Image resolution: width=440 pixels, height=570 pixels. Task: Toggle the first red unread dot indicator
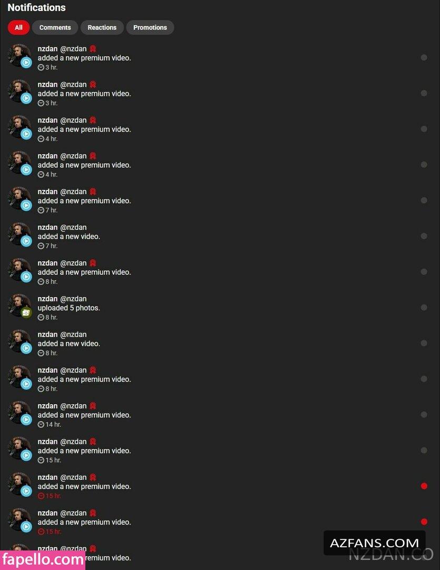[424, 486]
